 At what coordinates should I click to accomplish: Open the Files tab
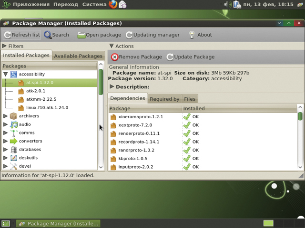190,99
